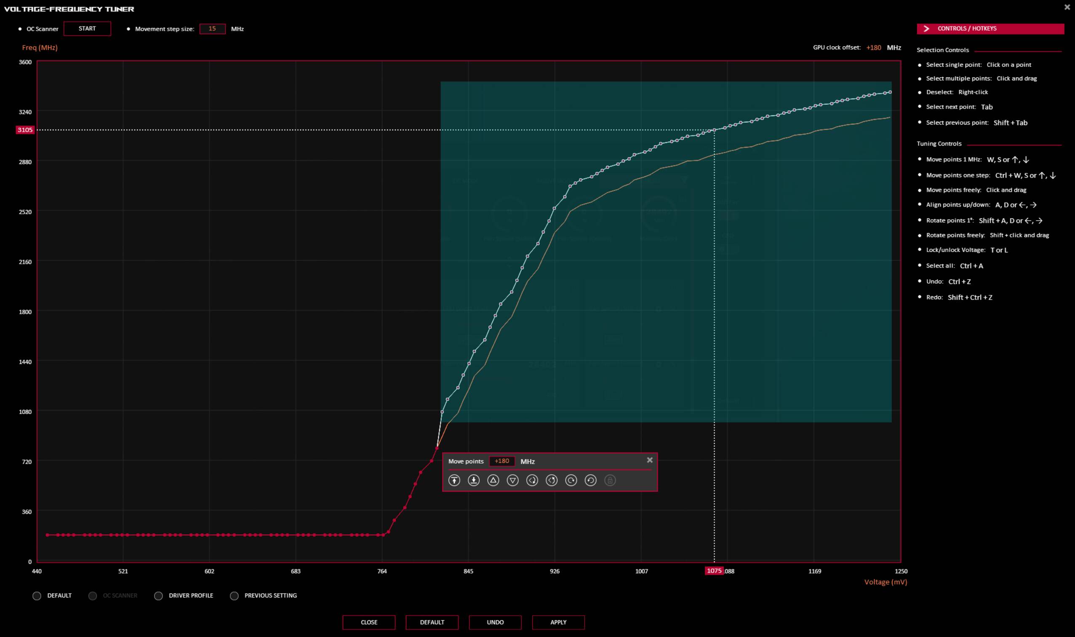Click the Move points MHz offset field

coord(501,461)
